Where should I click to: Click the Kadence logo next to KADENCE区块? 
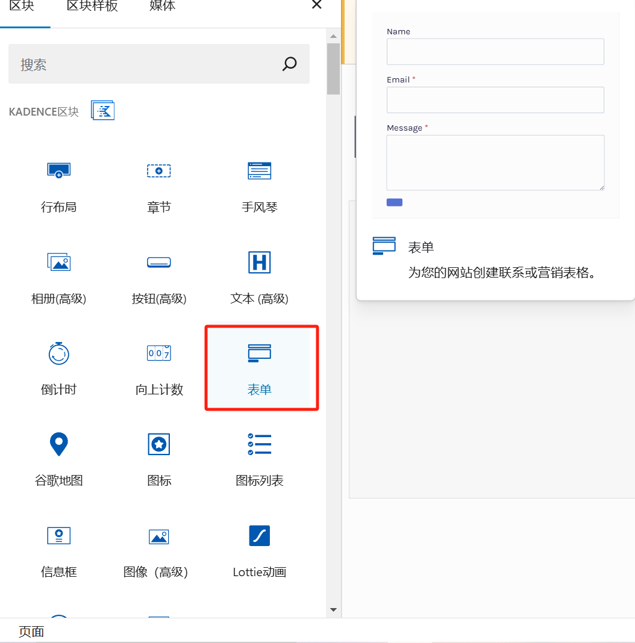102,110
